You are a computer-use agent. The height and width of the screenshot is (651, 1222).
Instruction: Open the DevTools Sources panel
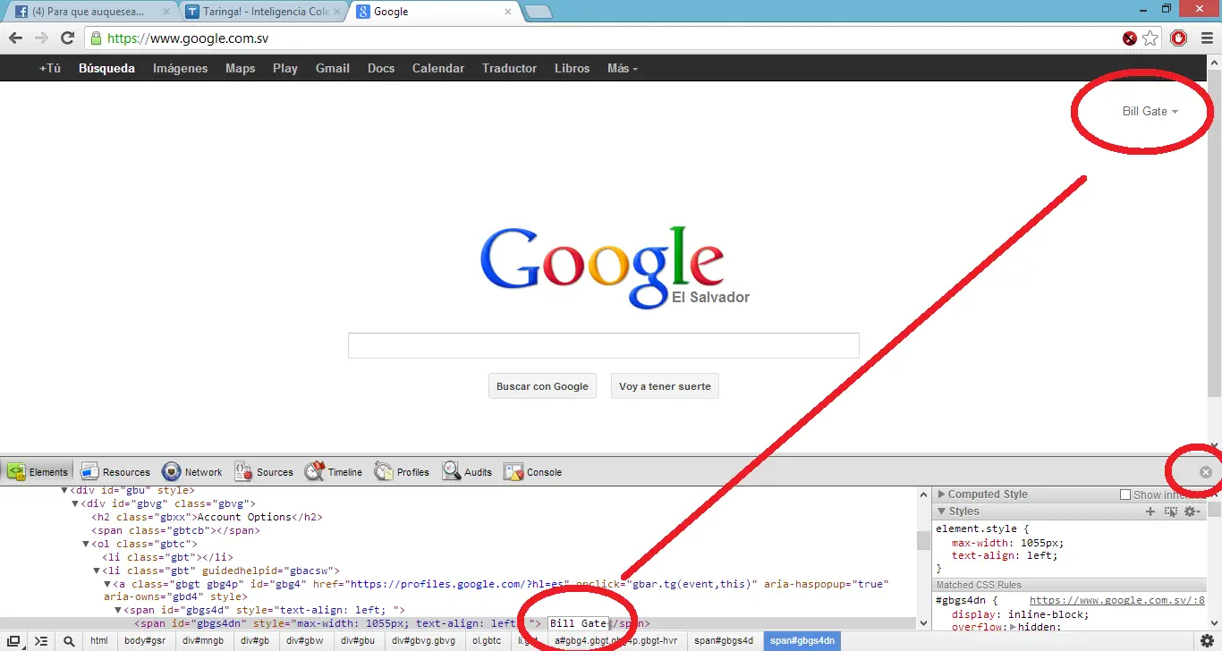pos(264,471)
